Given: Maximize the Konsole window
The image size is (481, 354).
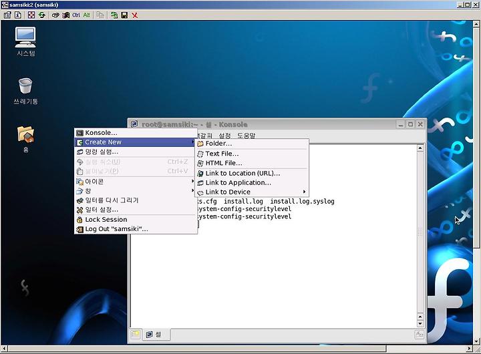Looking at the screenshot, I should pos(410,124).
